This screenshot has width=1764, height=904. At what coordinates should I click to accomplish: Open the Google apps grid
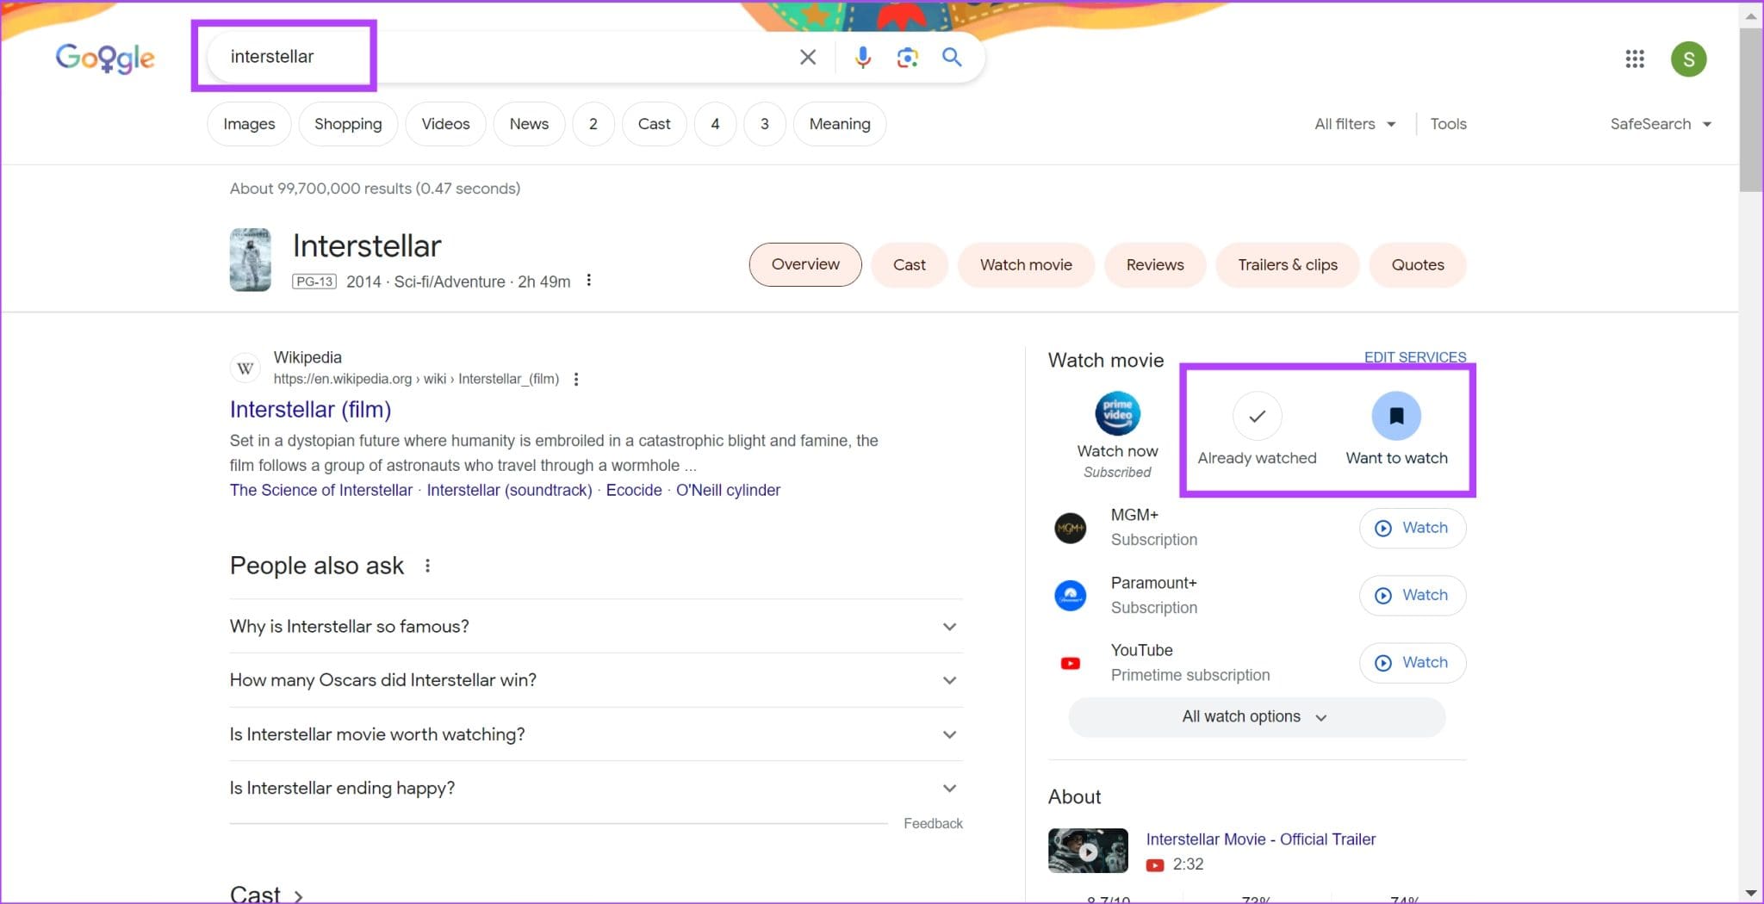click(1635, 59)
